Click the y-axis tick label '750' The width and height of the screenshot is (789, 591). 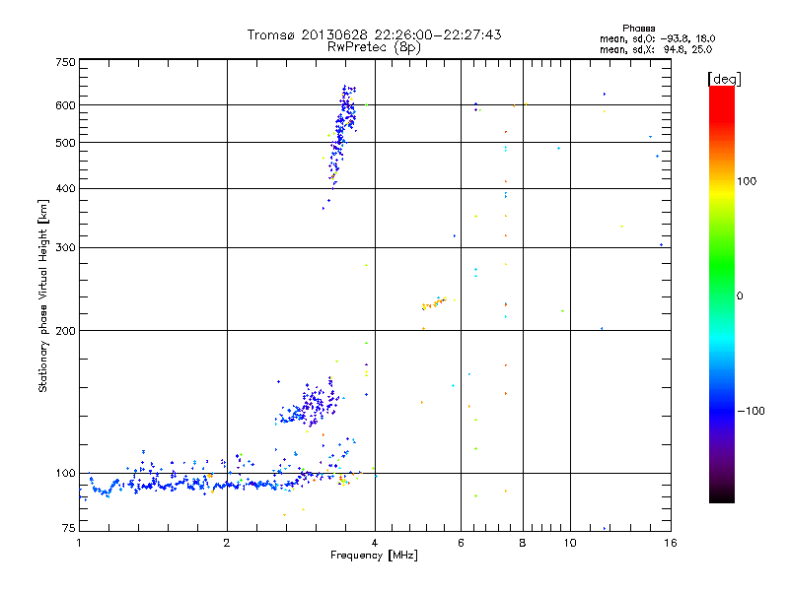pos(65,62)
